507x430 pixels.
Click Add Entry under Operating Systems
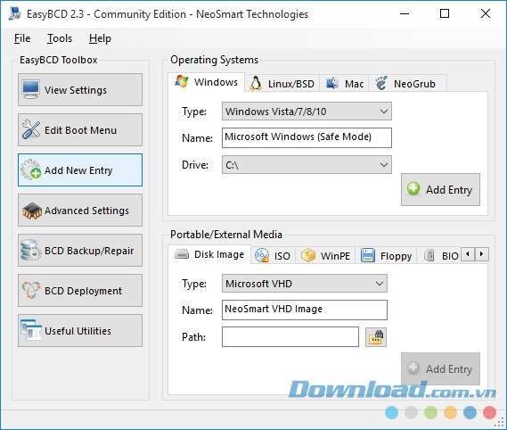pos(440,189)
